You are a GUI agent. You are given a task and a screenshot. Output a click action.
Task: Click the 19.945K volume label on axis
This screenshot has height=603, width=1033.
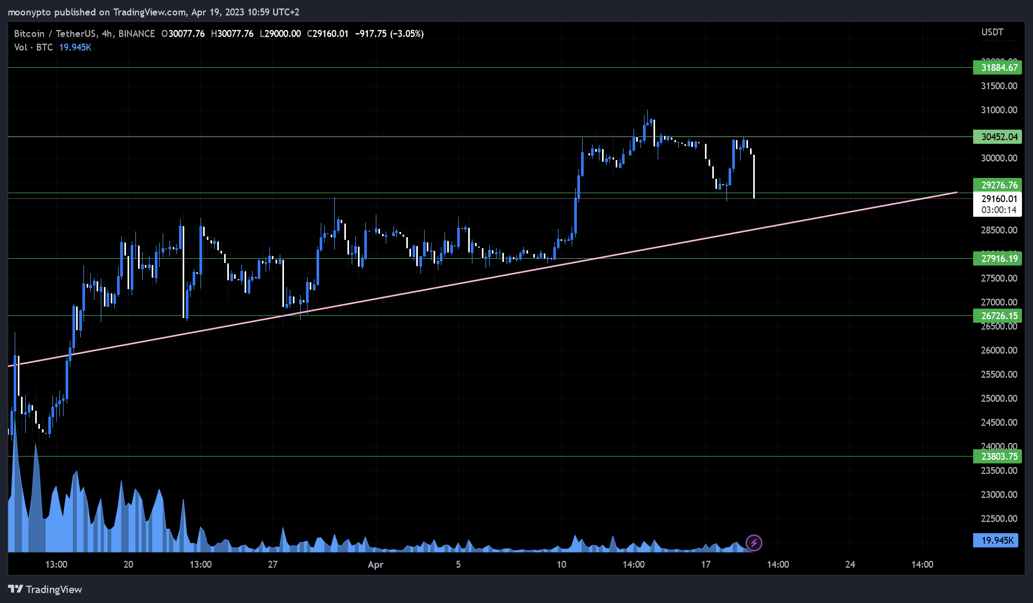tap(996, 540)
